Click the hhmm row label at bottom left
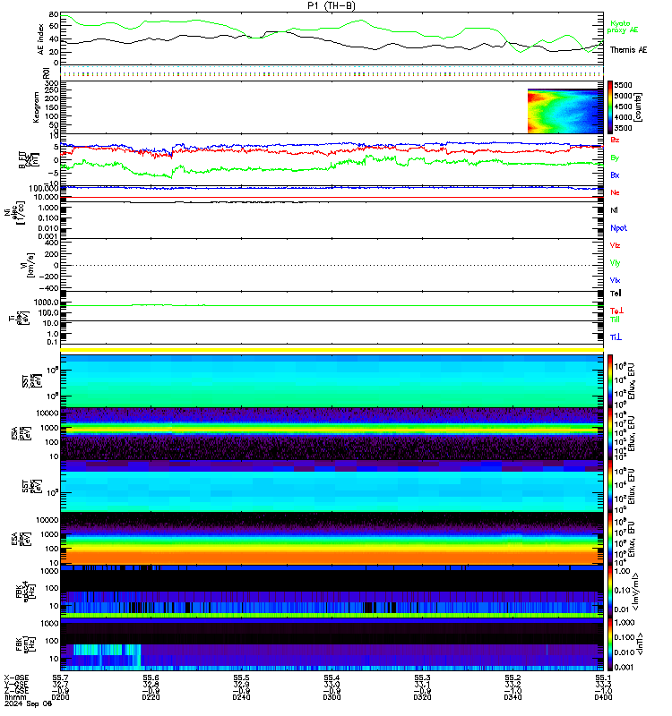The height and width of the screenshot is (716, 672). 15,697
